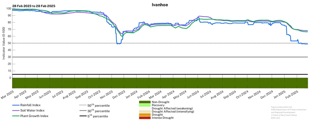Click the Indicator Value (0-100) axis title
Image resolution: width=313 pixels, height=121 pixels.
pyautogui.click(x=3, y=43)
